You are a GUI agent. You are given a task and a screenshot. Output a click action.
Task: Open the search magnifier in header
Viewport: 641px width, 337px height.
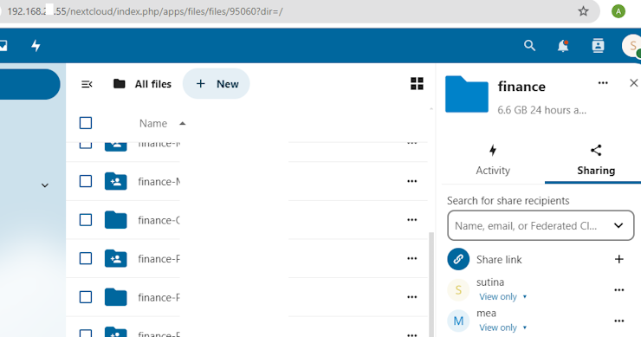tap(529, 45)
